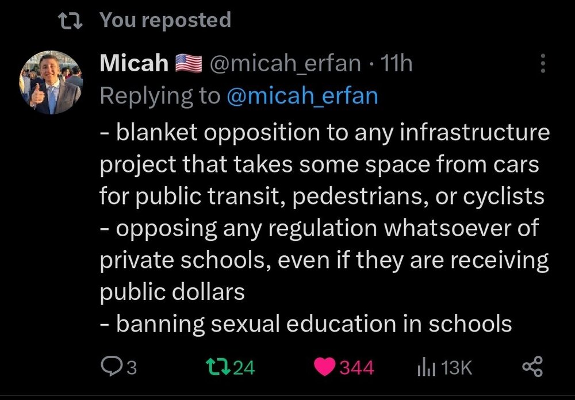575x400 pixels.
Task: Click the reply speech bubble icon
Action: 110,366
